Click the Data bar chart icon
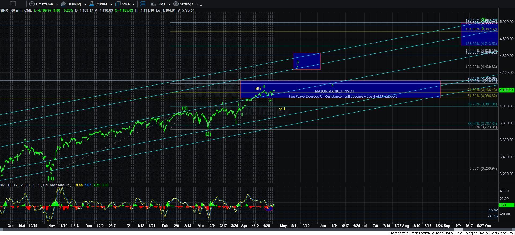Screen dimensions: 515x235 coord(153,4)
